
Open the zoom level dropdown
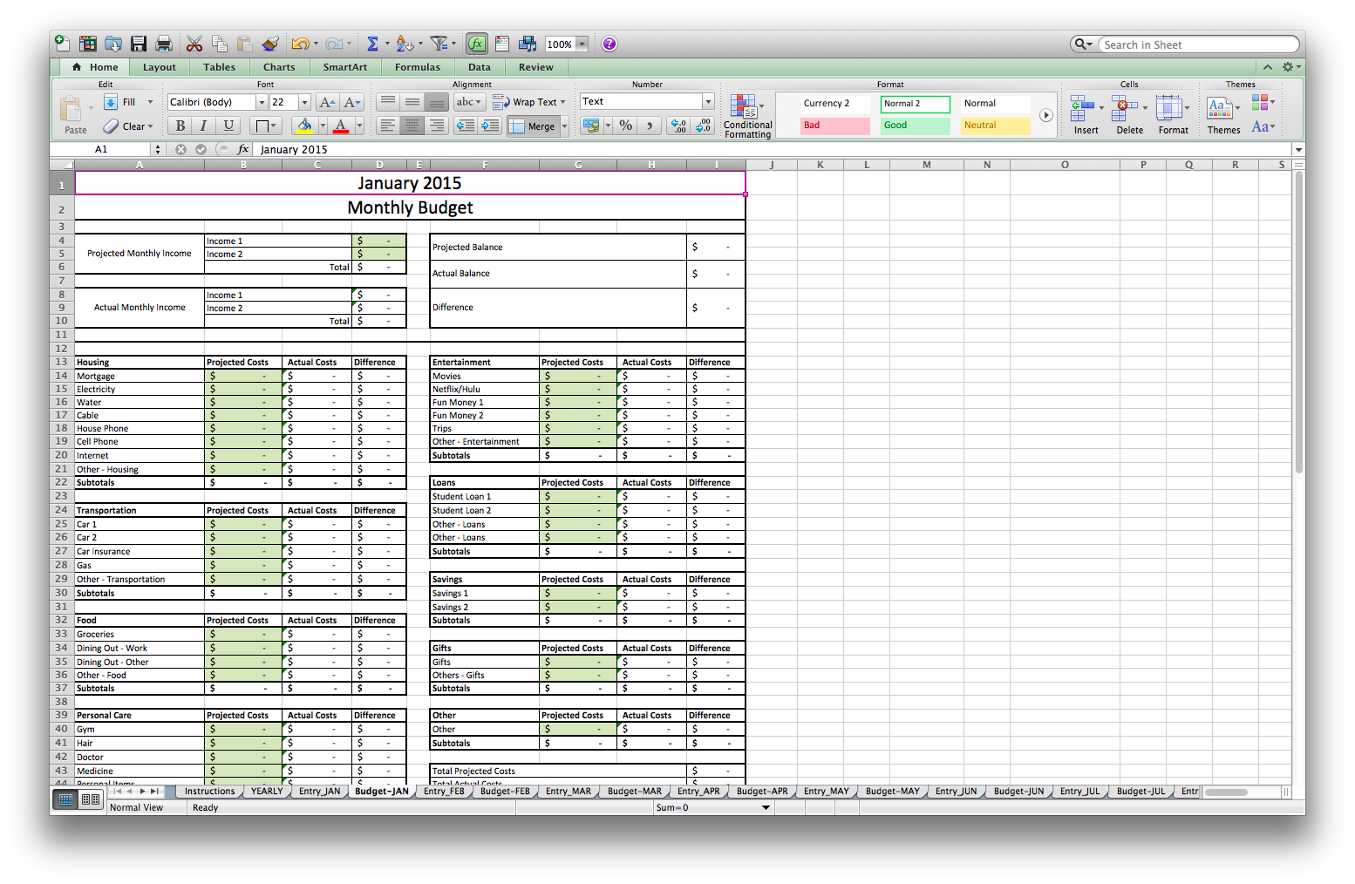(x=582, y=44)
